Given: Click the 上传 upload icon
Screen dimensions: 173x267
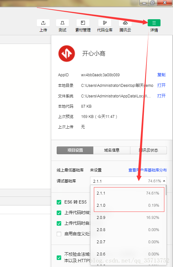Looking at the screenshot, I should (x=43, y=23).
